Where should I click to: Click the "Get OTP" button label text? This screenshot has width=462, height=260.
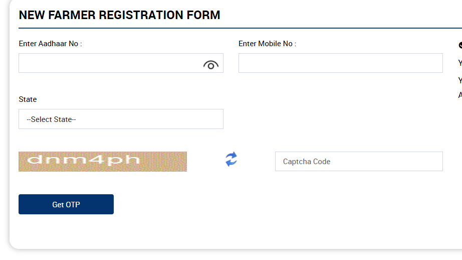pyautogui.click(x=66, y=205)
